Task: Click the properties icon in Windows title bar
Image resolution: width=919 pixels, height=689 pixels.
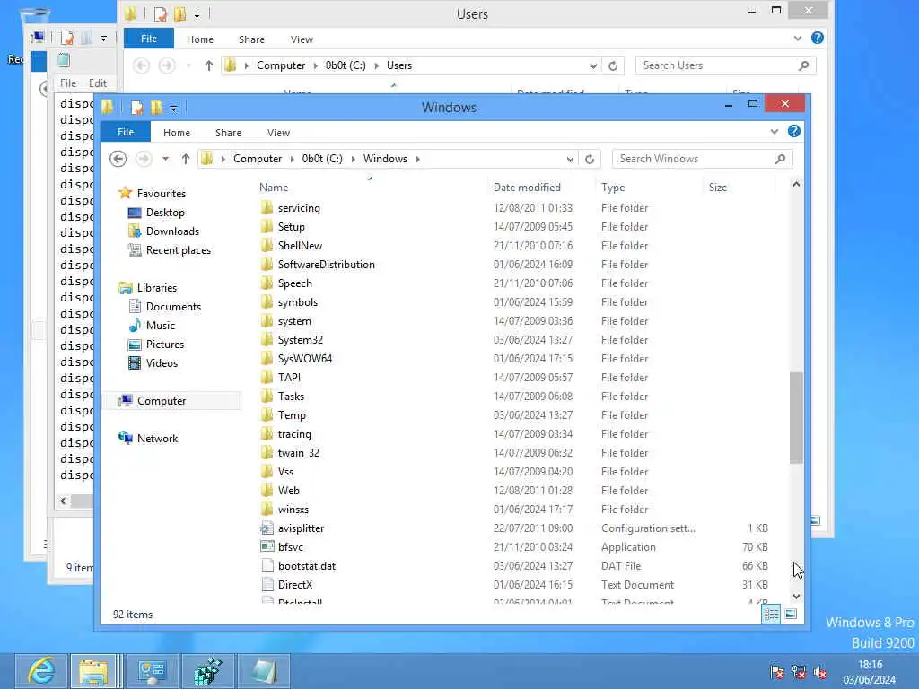Action: [137, 108]
